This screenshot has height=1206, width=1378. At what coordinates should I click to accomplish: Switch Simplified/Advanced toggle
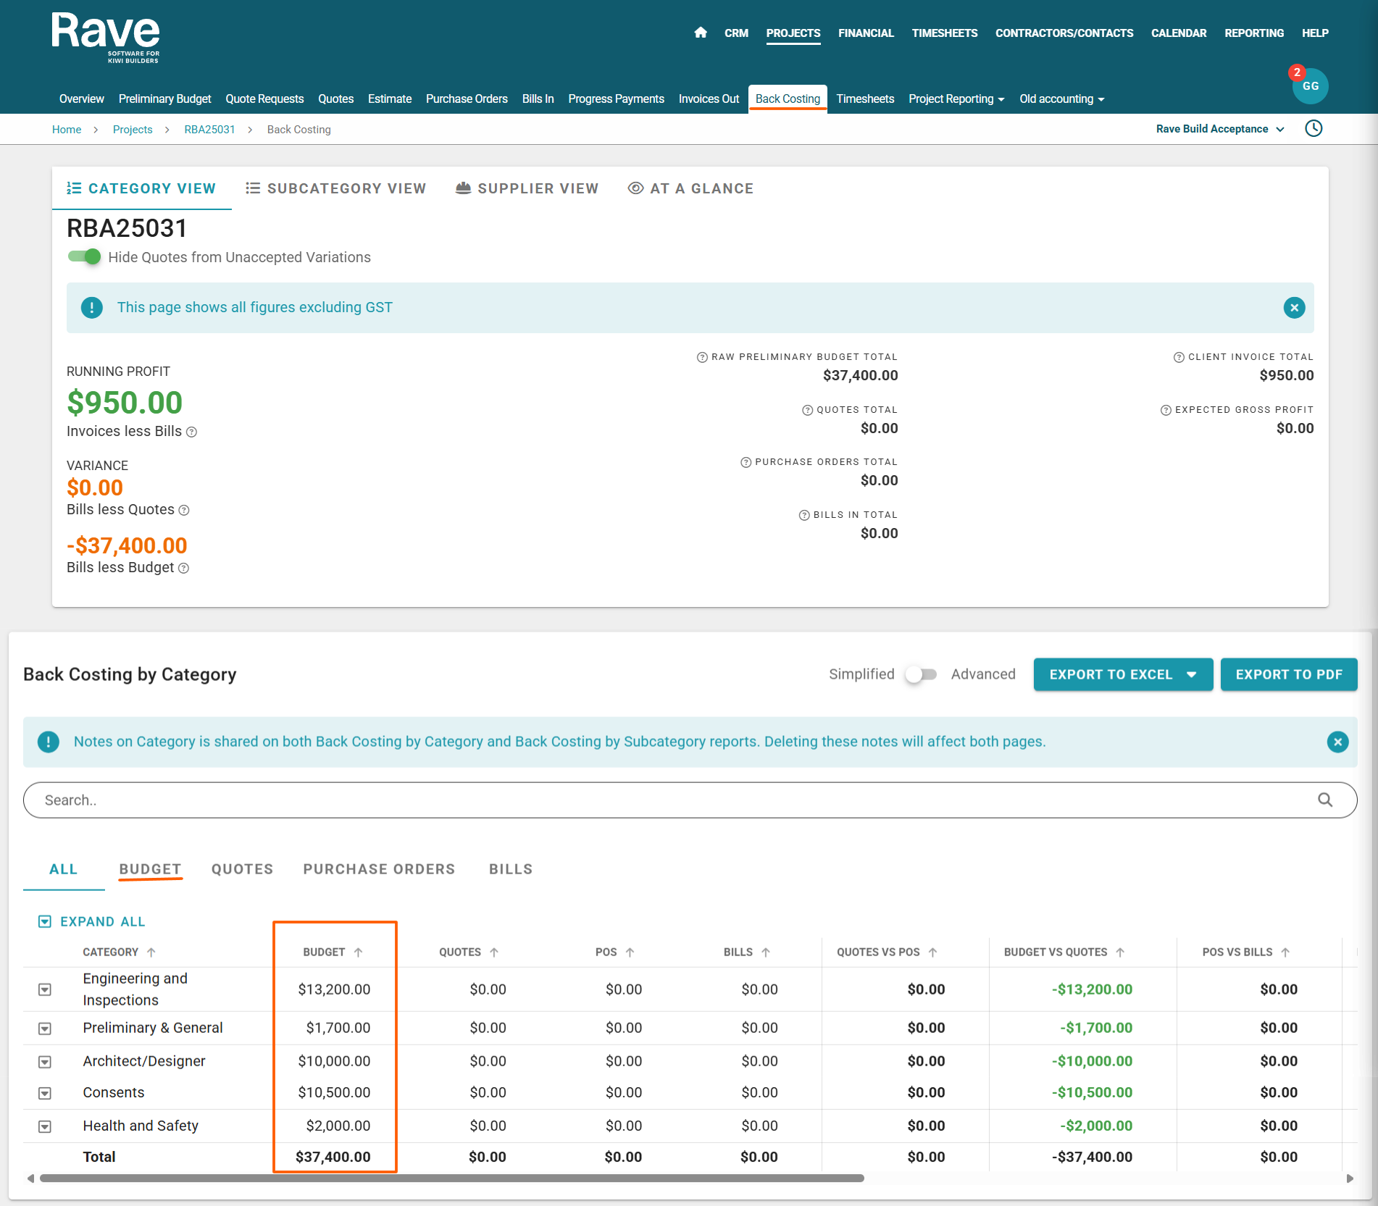click(x=922, y=674)
